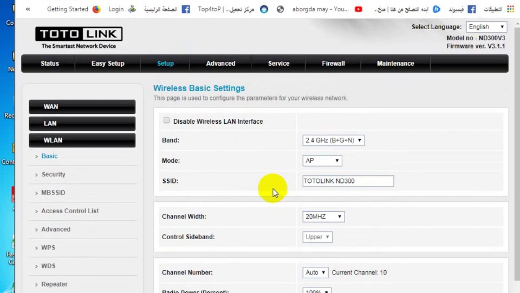
Task: Click the Firefox icon next to Getting Started
Action: click(x=96, y=9)
